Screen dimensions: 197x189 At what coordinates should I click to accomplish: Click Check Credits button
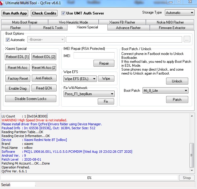point(44,13)
